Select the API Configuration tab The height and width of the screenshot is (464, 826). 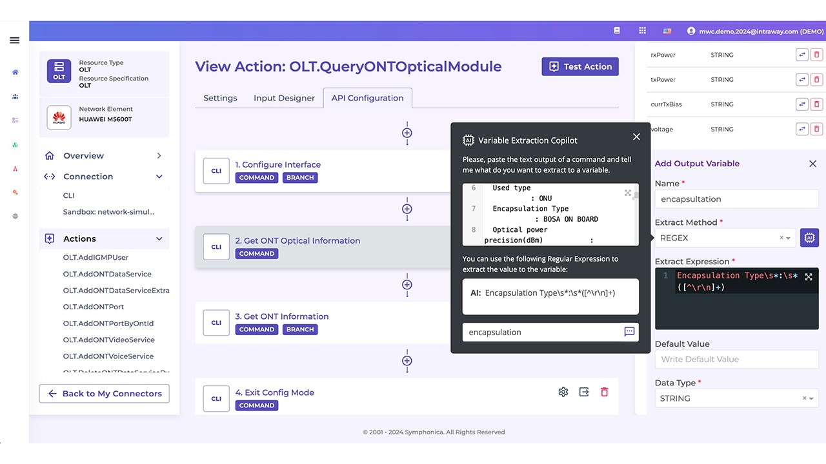368,98
